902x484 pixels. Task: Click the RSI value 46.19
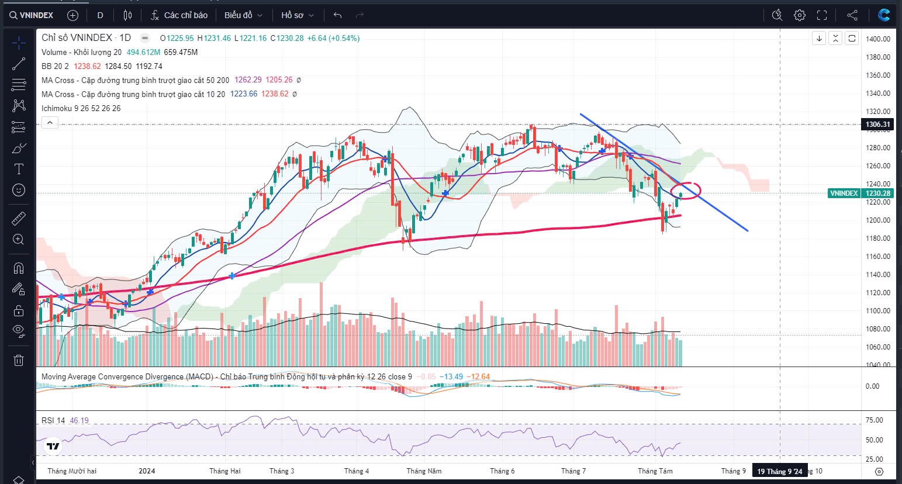[79, 420]
